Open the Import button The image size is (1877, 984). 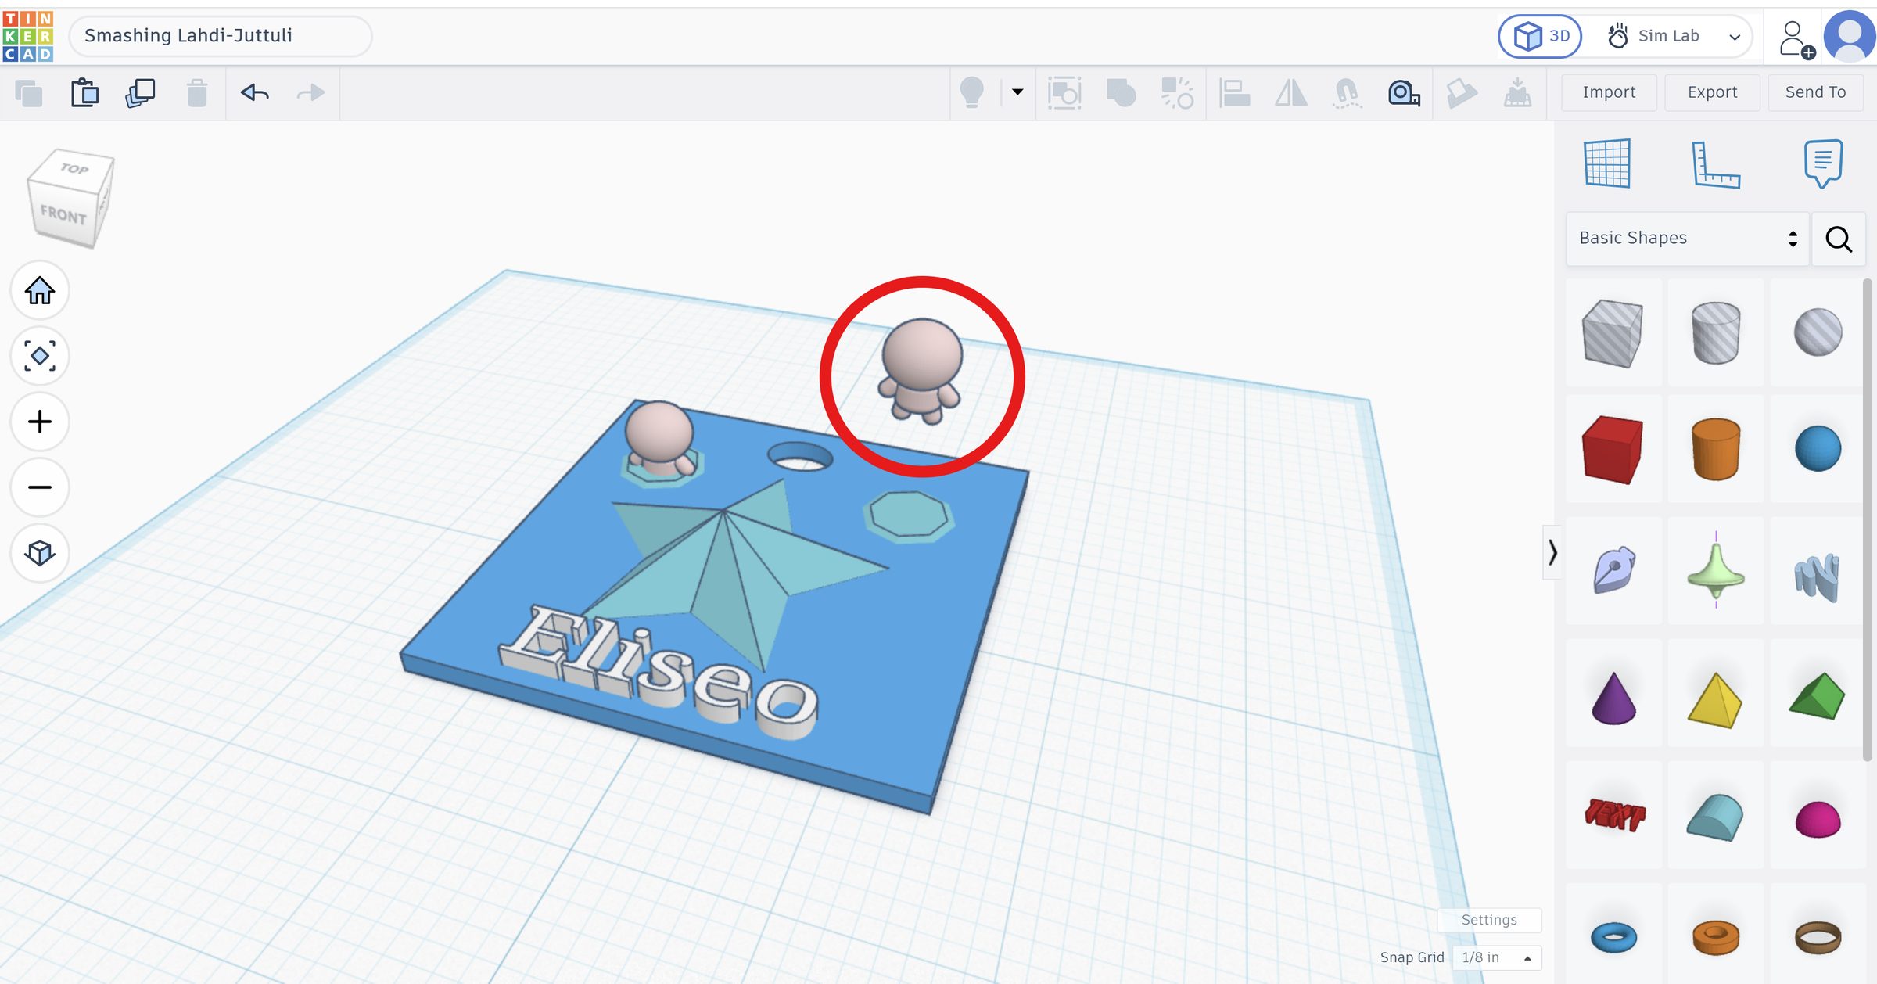pyautogui.click(x=1609, y=92)
